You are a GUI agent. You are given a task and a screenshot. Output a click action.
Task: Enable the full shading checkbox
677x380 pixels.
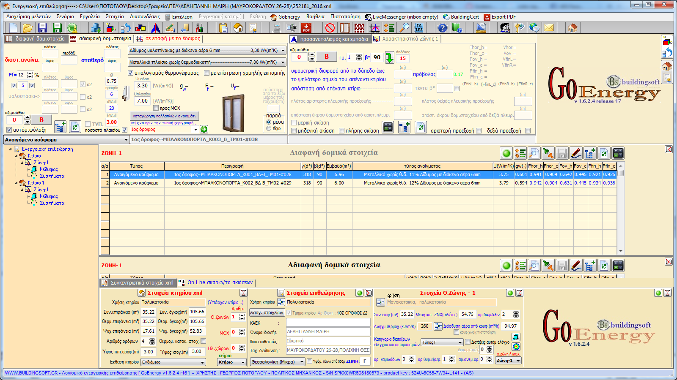[342, 131]
